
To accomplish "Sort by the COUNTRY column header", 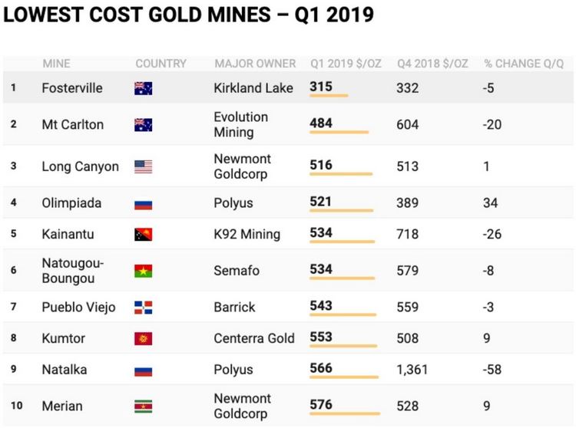I will (x=161, y=64).
